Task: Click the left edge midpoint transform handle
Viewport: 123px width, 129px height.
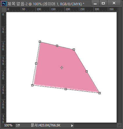Action: (x=36, y=64)
